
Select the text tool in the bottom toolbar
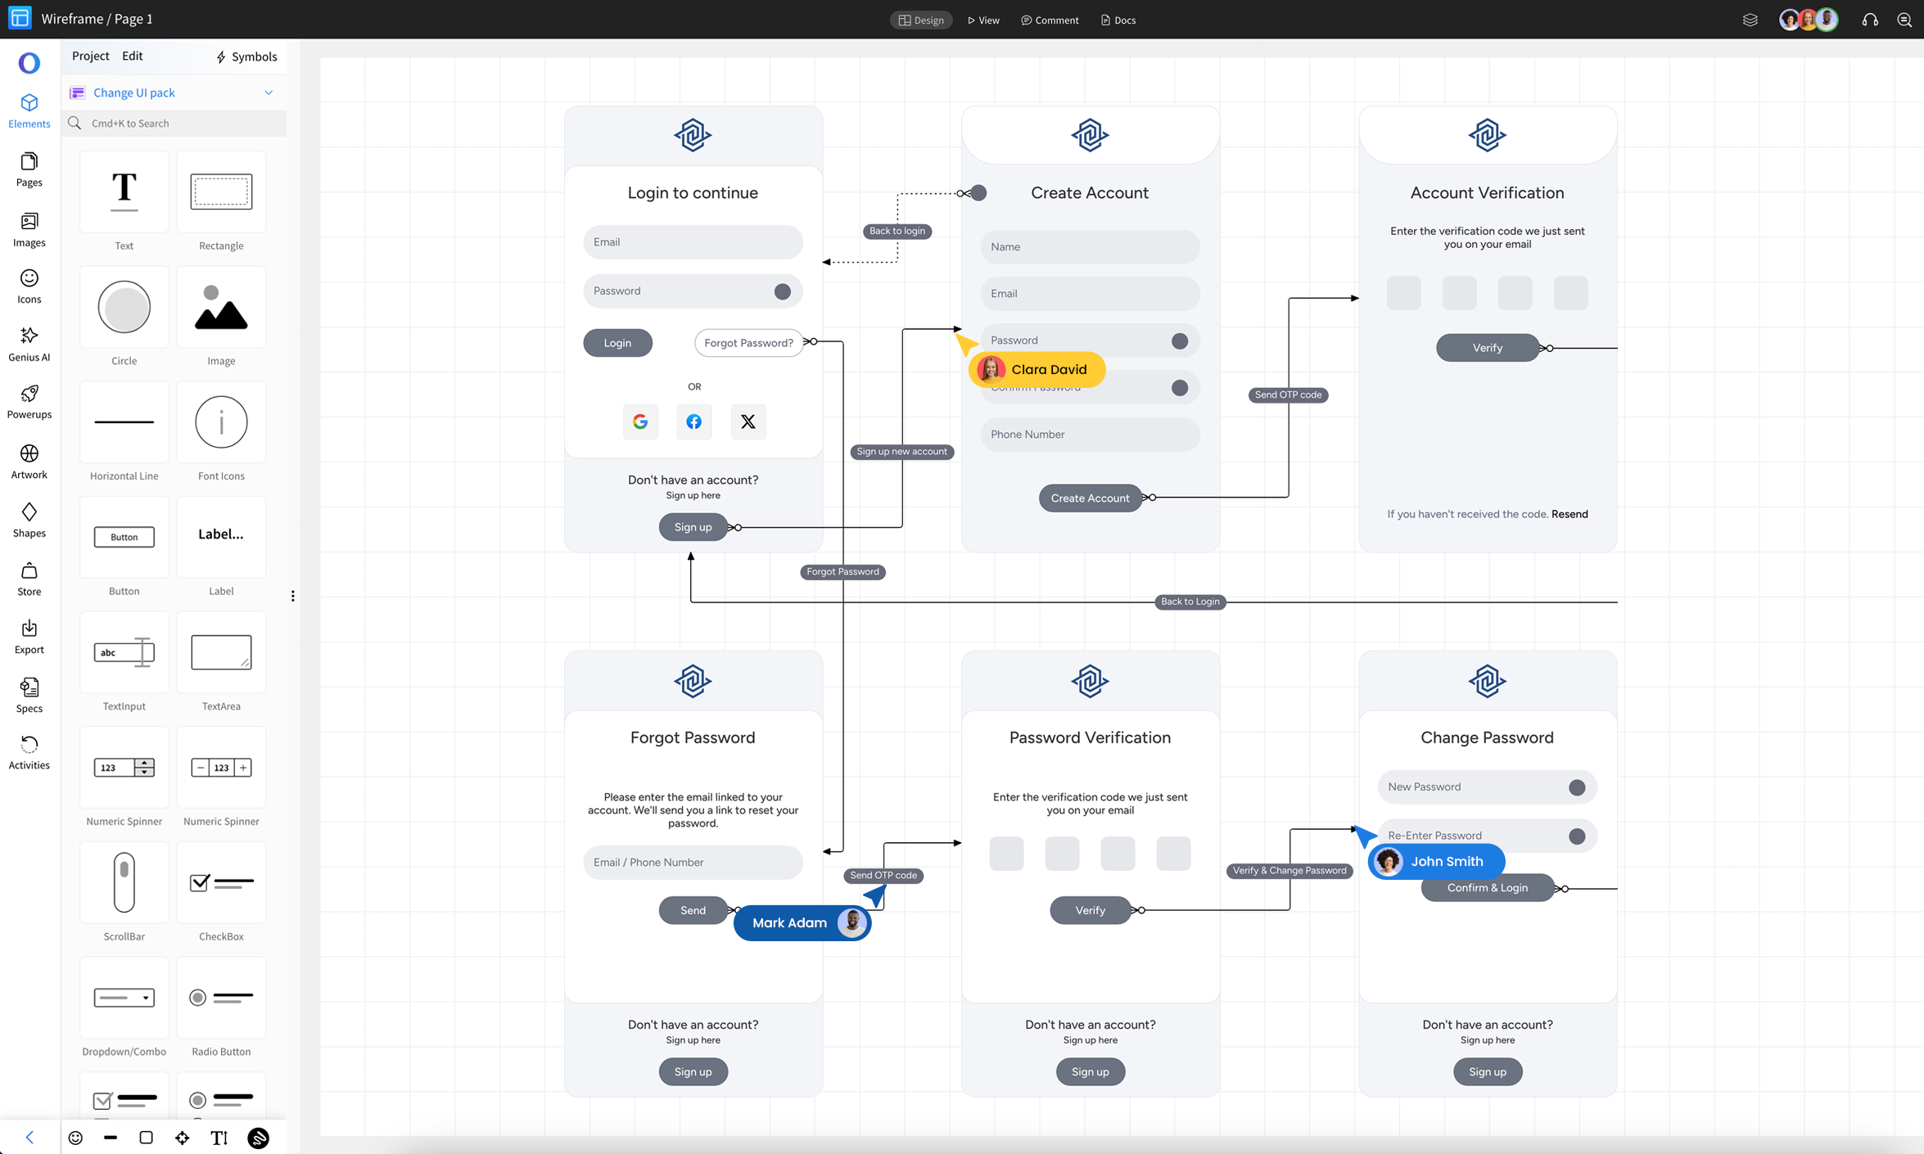point(219,1138)
